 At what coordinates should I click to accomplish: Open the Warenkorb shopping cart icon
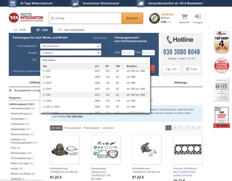click(184, 17)
